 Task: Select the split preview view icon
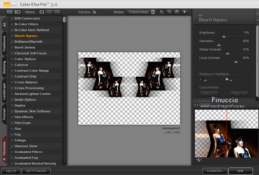click(49, 12)
